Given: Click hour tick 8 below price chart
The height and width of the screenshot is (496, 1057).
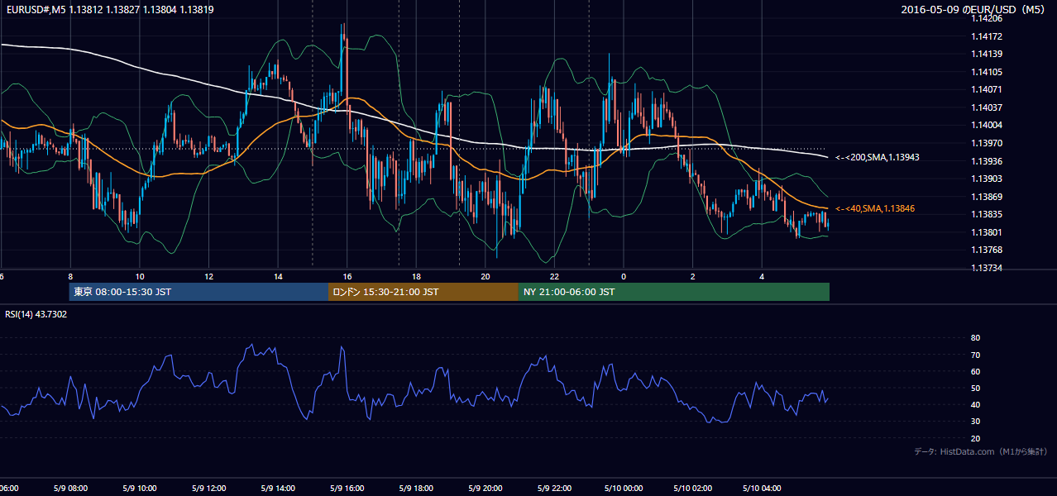Looking at the screenshot, I should tap(70, 277).
